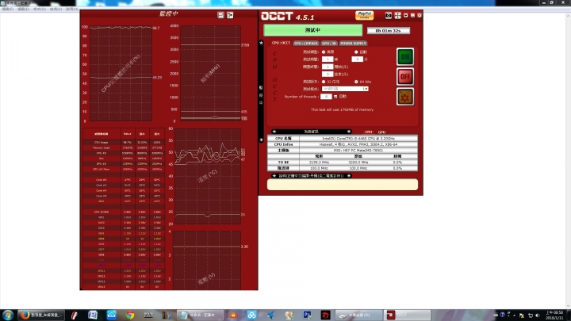The width and height of the screenshot is (571, 321).
Task: Click the red OFF button
Action: (x=405, y=77)
